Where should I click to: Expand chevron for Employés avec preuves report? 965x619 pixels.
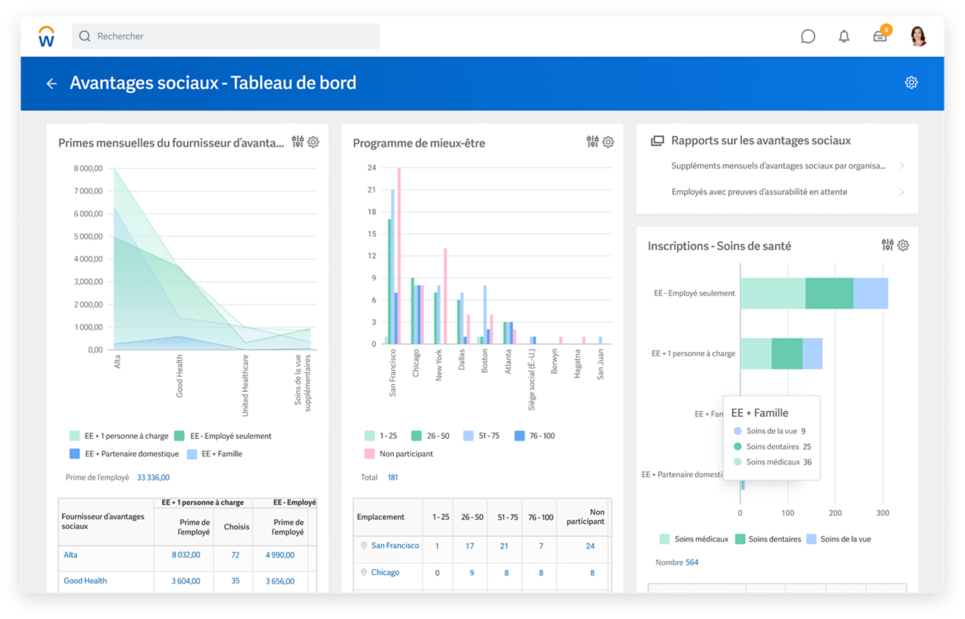[x=902, y=192]
